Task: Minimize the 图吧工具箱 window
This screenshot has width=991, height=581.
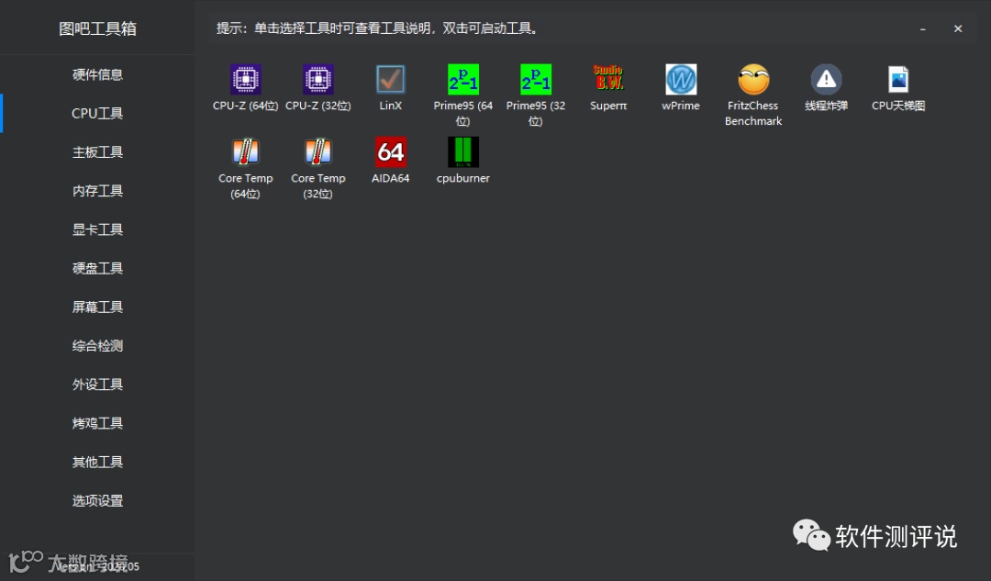Action: 923,28
